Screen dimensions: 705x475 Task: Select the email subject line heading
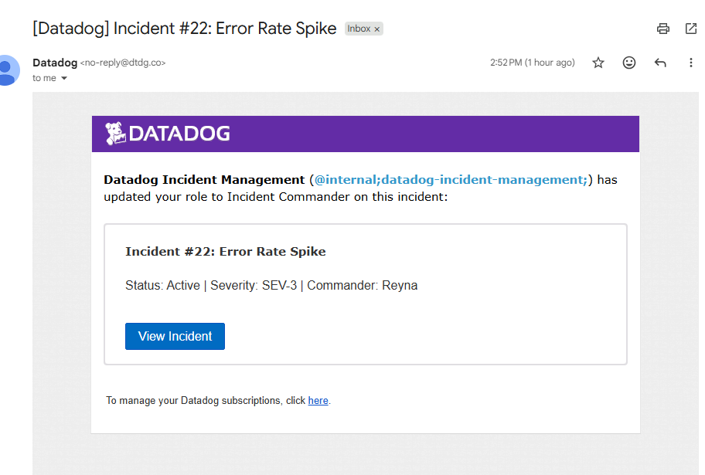pos(184,29)
